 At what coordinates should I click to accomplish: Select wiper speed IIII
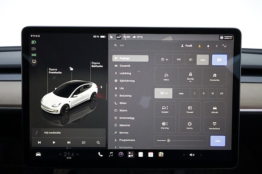point(221,93)
